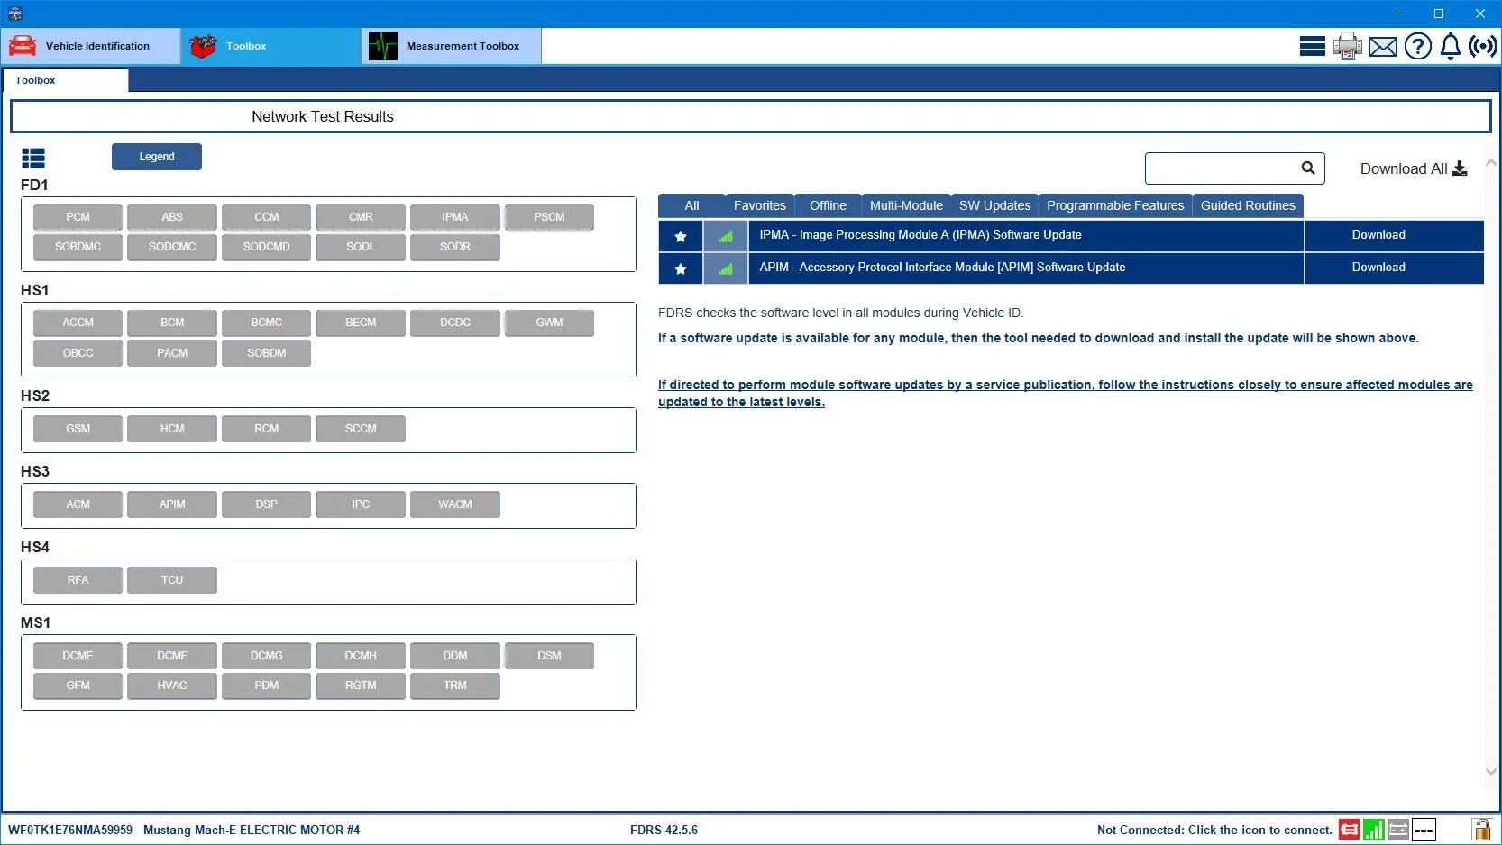Select the GWM module button
The height and width of the screenshot is (845, 1502).
coord(549,323)
